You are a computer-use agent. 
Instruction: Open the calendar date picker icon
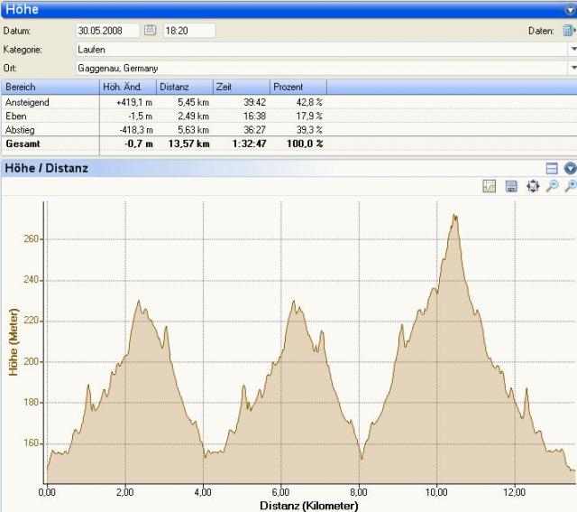151,31
